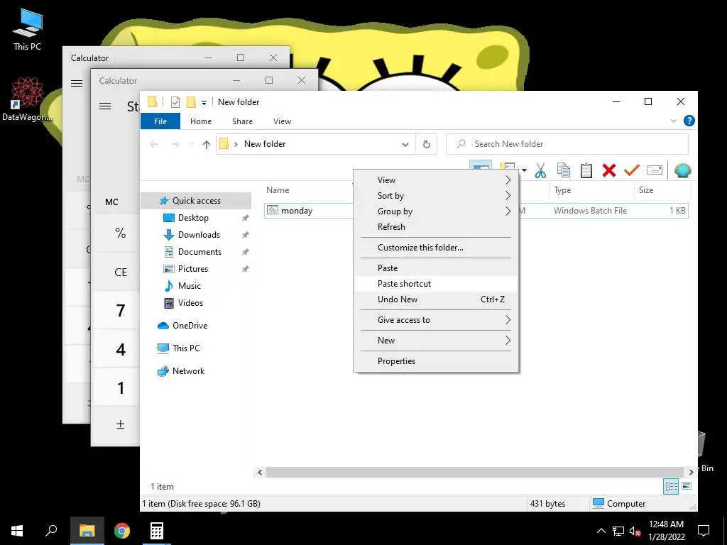Open the Help question mark icon

pos(689,121)
